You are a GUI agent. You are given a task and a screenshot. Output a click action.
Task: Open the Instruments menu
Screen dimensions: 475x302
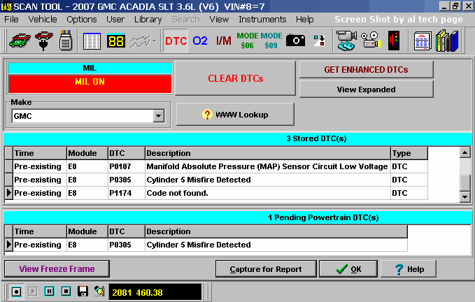pyautogui.click(x=262, y=19)
